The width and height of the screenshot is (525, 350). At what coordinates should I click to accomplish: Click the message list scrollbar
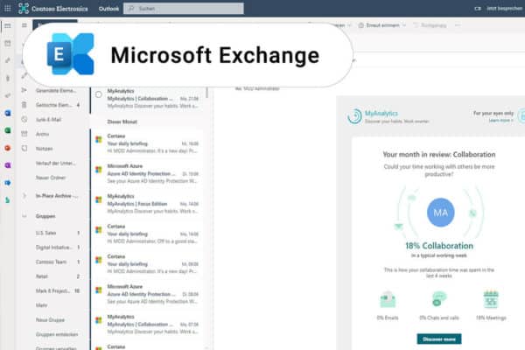coord(207,93)
